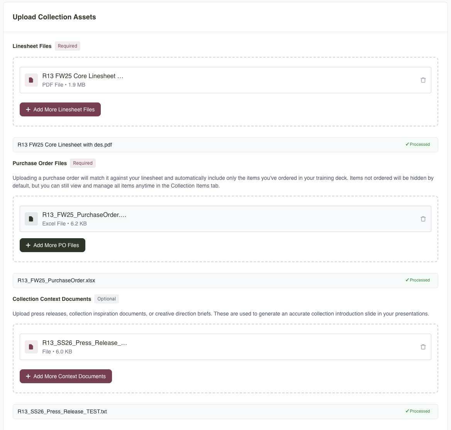Click Add More Linesheet Files
451x430 pixels.
[x=60, y=109]
